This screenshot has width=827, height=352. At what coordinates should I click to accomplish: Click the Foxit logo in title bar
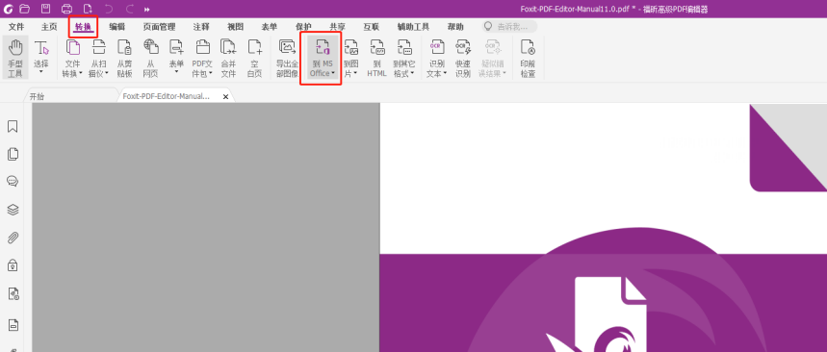[8, 9]
